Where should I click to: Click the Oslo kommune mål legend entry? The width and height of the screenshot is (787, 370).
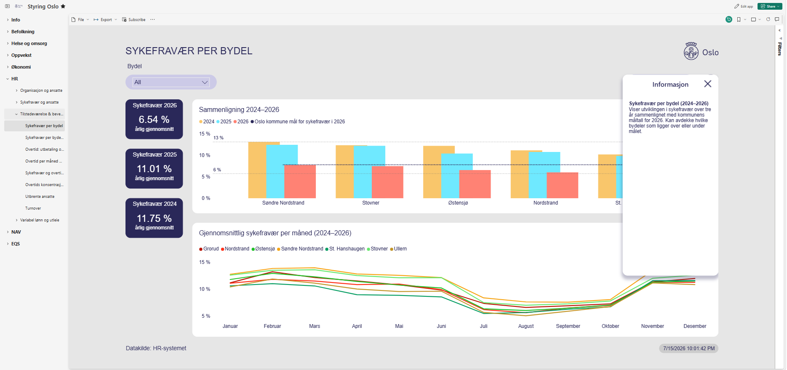coord(298,122)
